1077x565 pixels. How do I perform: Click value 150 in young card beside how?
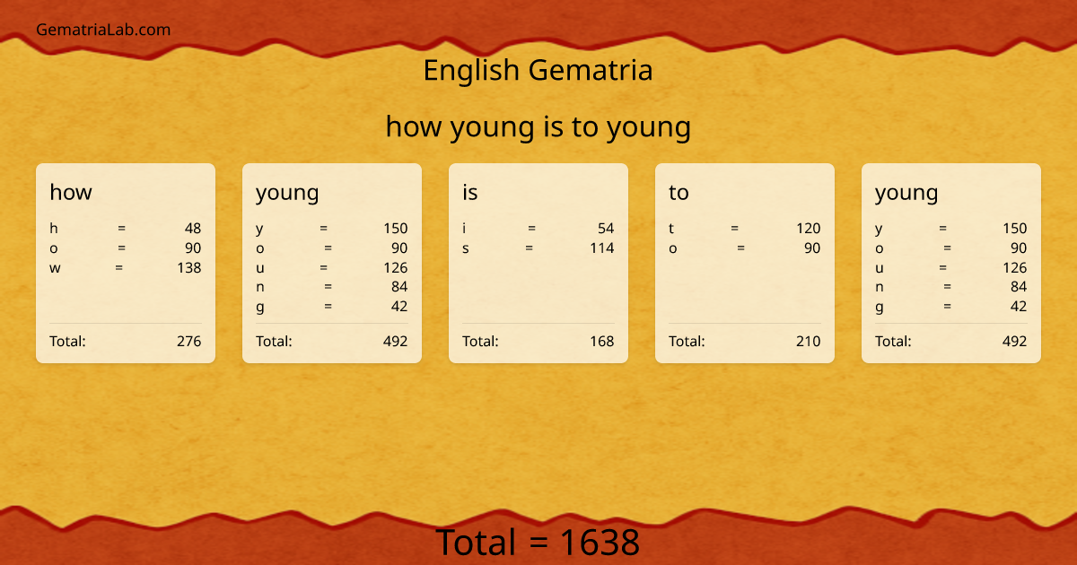(396, 228)
